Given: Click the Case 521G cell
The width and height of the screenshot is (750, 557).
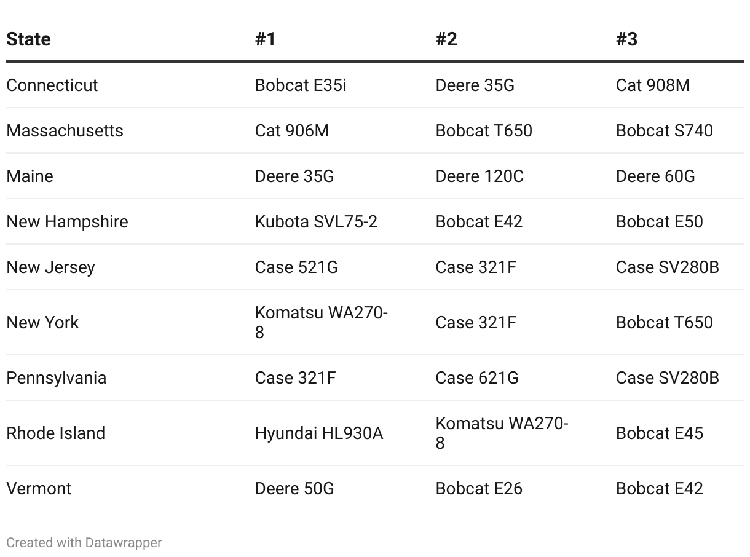Looking at the screenshot, I should pos(296,267).
